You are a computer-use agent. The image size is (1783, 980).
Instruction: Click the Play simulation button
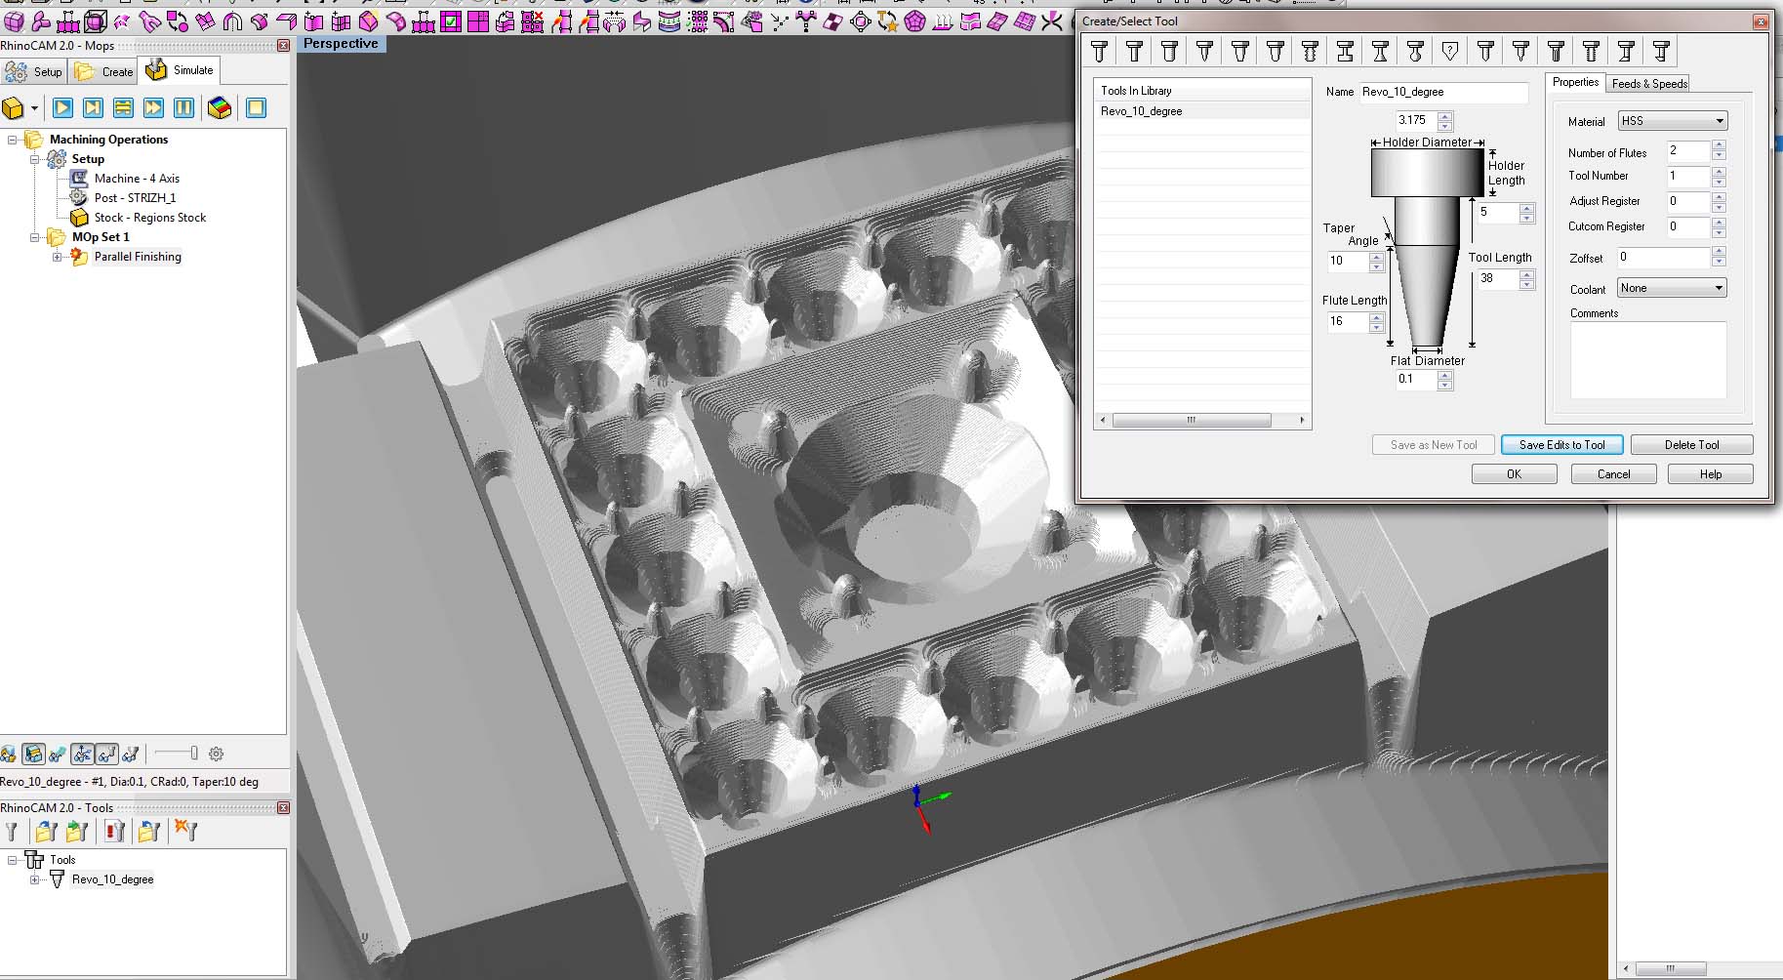62,108
